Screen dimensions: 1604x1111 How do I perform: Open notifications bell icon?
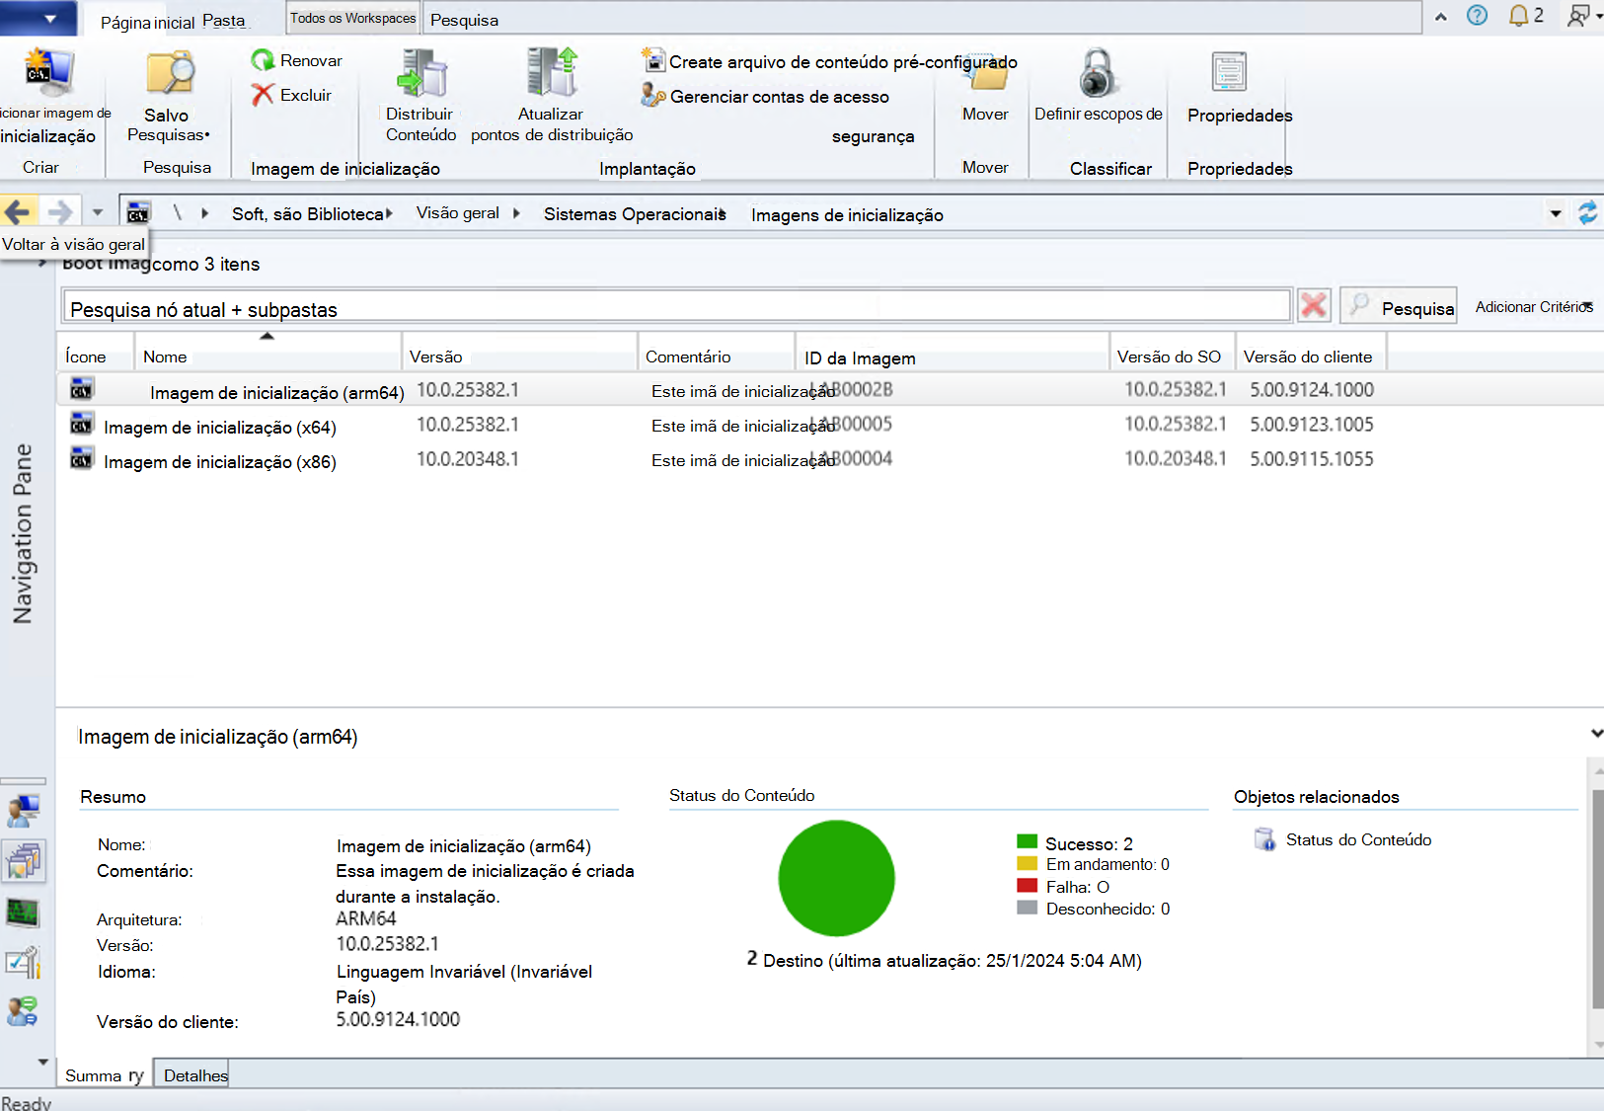click(x=1518, y=16)
